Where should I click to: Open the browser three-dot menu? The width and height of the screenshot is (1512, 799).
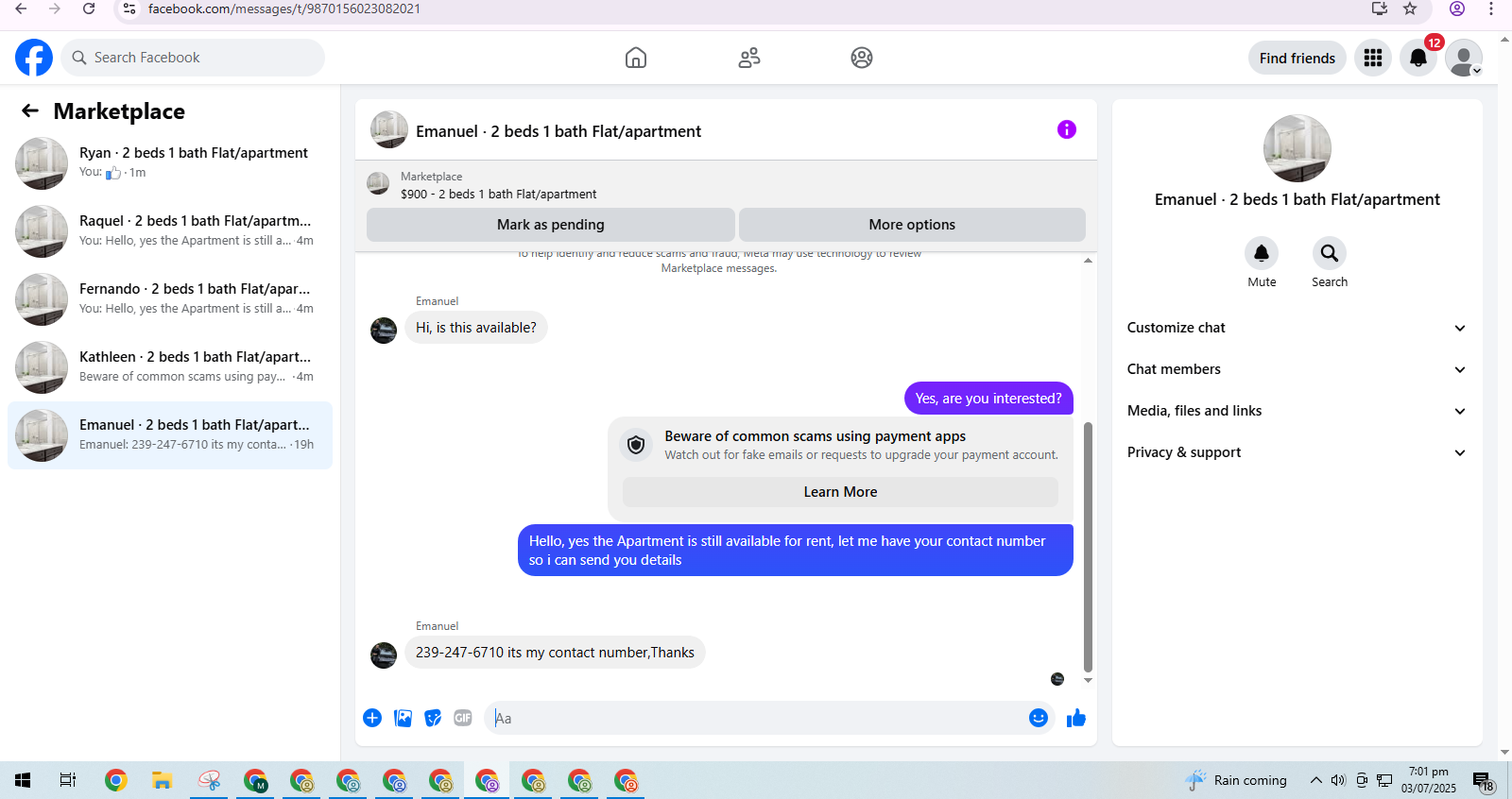click(1491, 8)
